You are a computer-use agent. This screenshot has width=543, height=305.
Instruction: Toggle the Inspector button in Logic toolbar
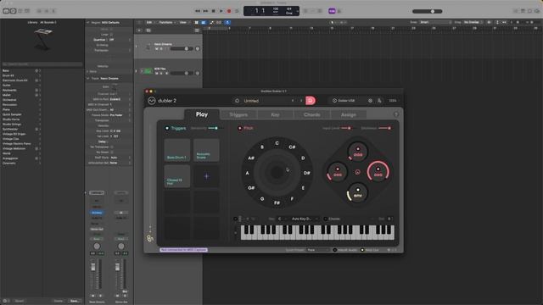(x=13, y=11)
